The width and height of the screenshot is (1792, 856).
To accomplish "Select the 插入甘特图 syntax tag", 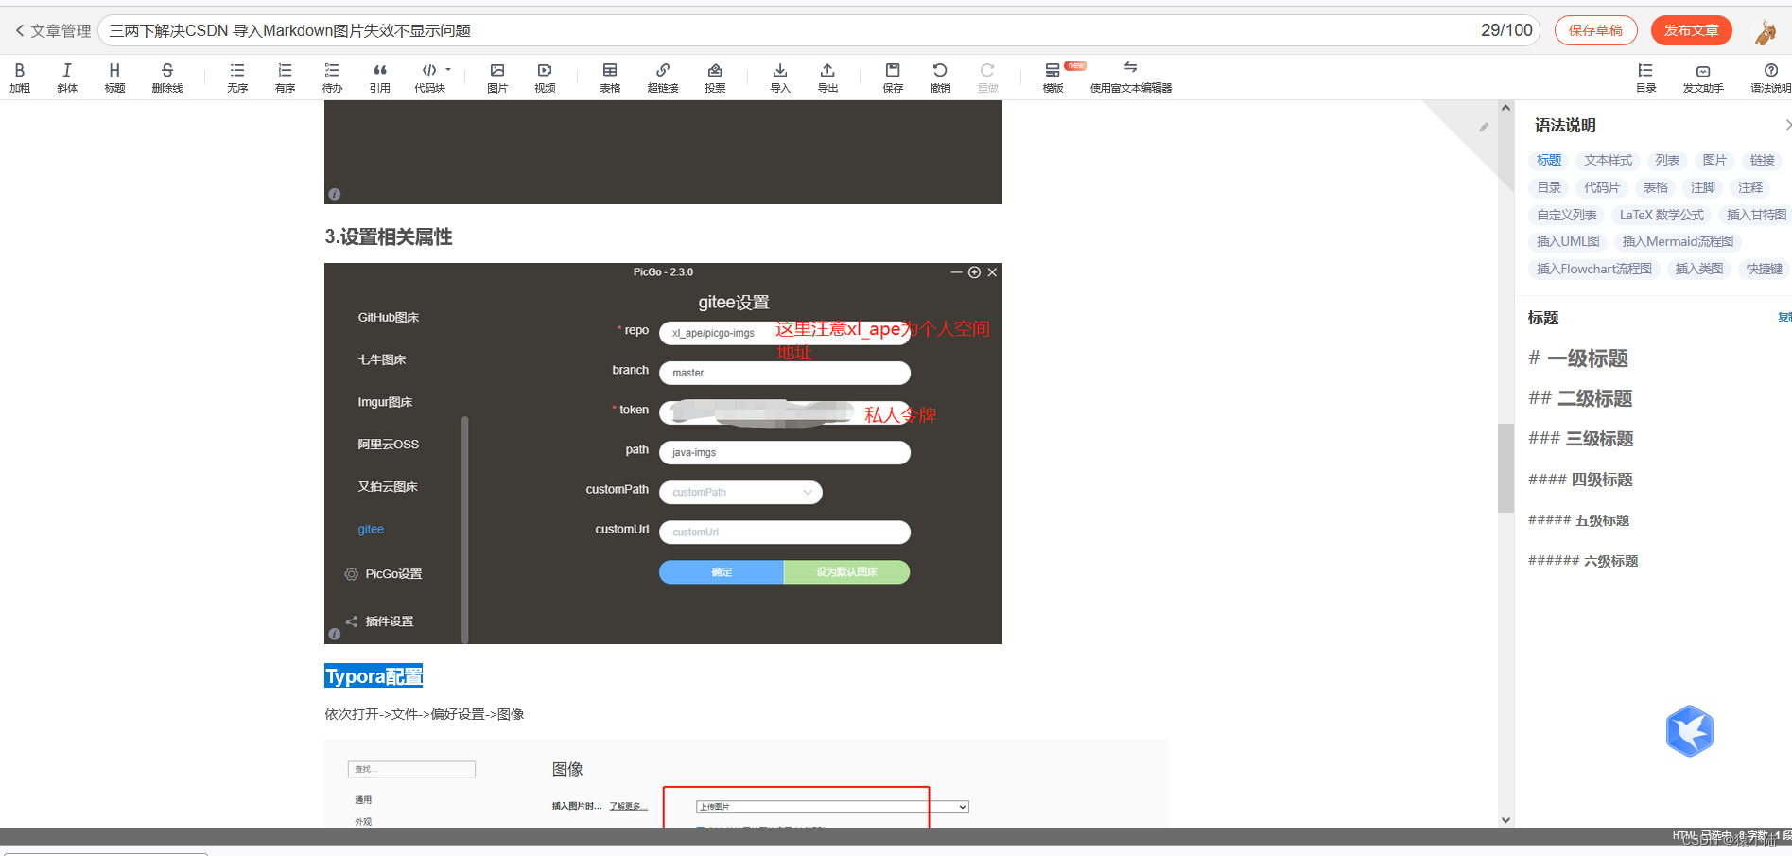I will (x=1756, y=215).
